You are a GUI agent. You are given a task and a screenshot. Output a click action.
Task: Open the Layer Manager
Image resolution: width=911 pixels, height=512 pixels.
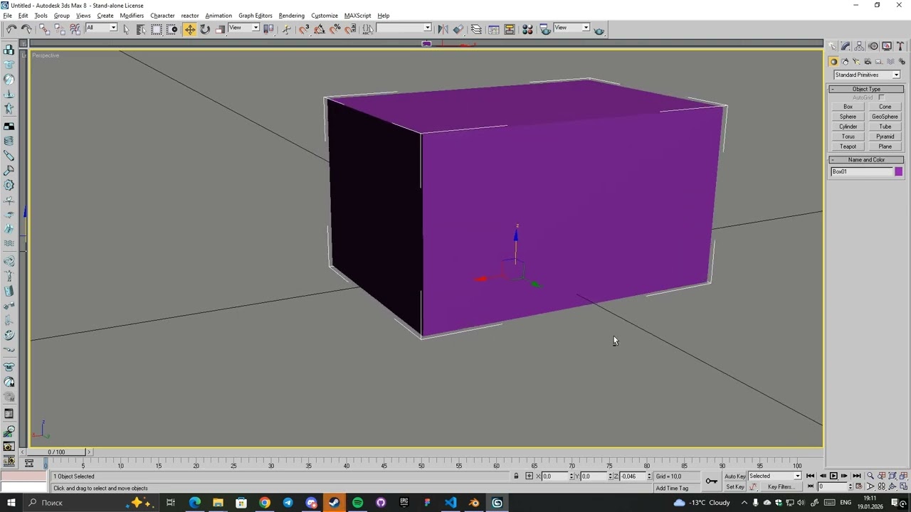pos(476,29)
